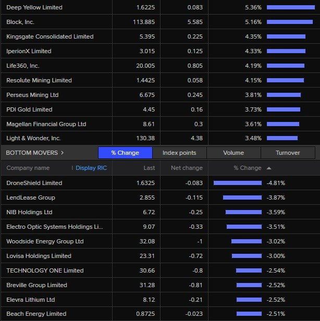Open DroneShield Limited row

click(x=160, y=183)
